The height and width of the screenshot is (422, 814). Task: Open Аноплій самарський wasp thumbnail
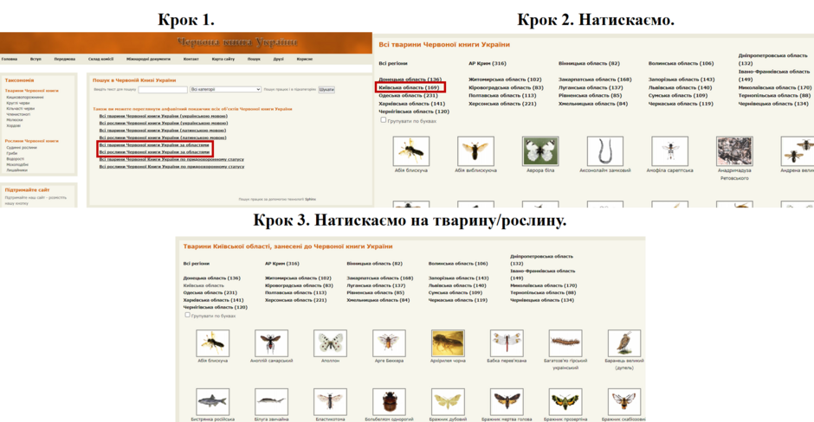pos(272,343)
